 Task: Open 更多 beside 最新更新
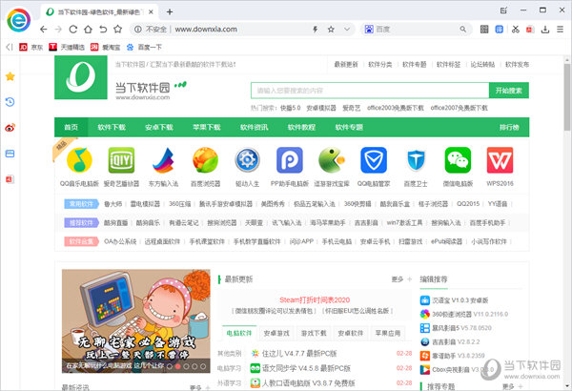[398, 279]
